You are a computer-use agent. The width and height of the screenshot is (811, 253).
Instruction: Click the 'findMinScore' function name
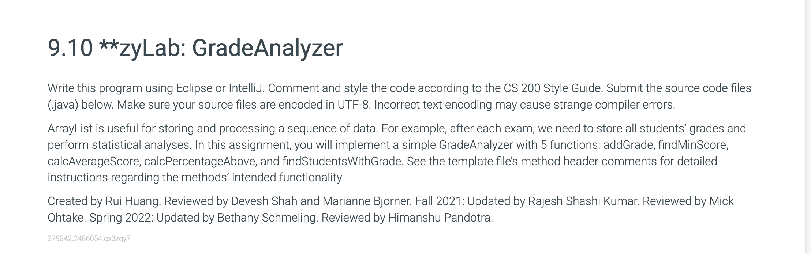point(692,145)
